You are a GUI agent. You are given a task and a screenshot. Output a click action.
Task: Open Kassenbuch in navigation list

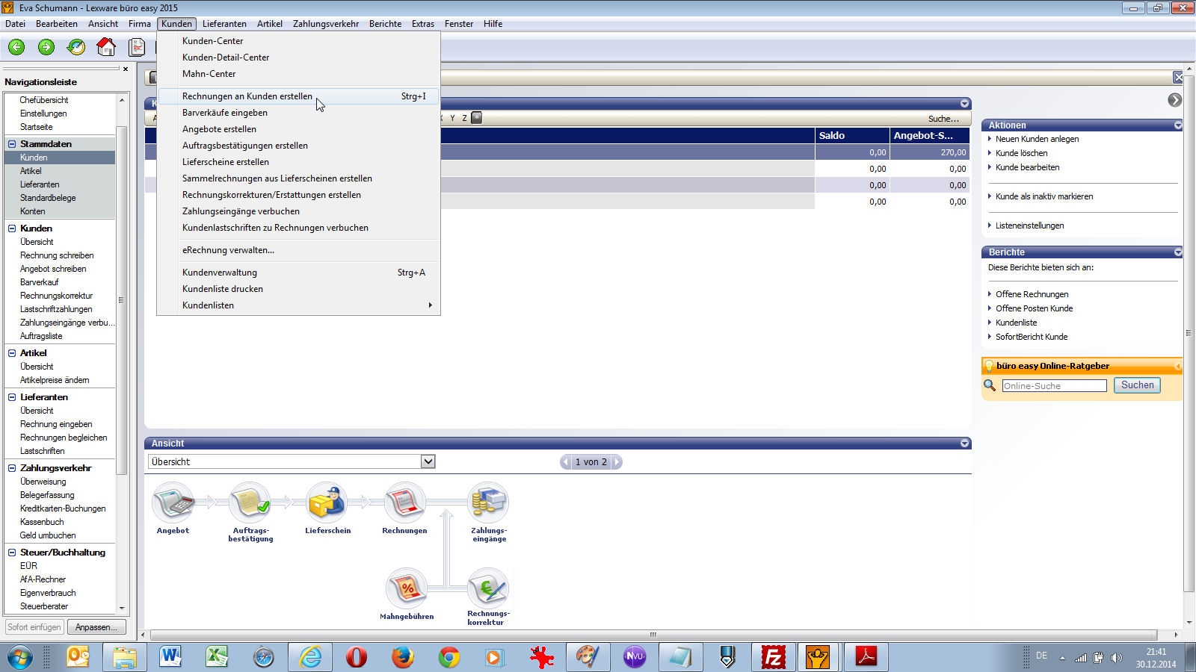(x=42, y=522)
